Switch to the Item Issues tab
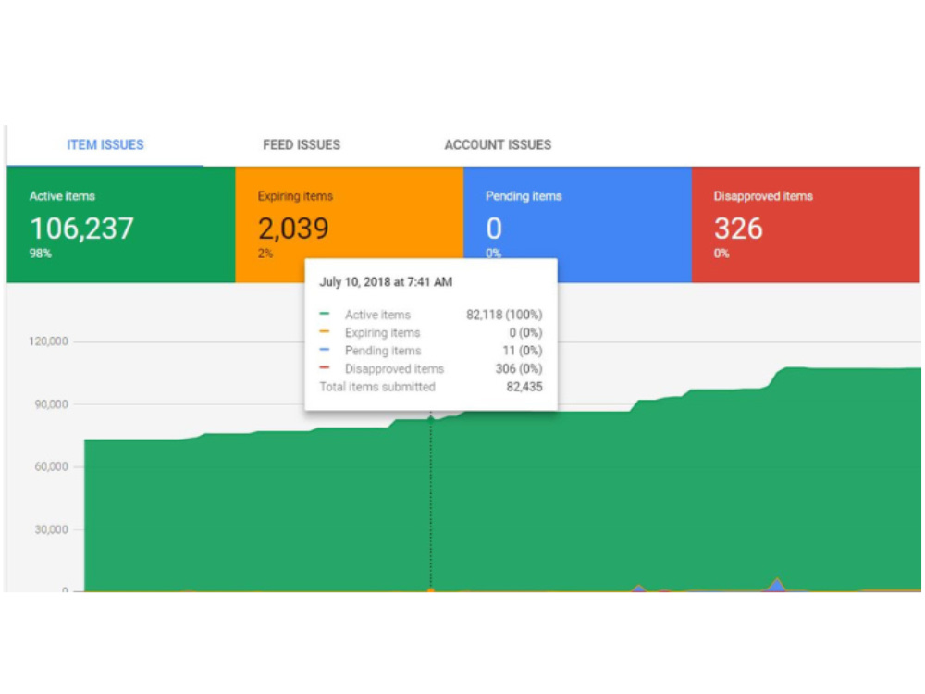Screen dimensions: 925x694 pos(105,145)
